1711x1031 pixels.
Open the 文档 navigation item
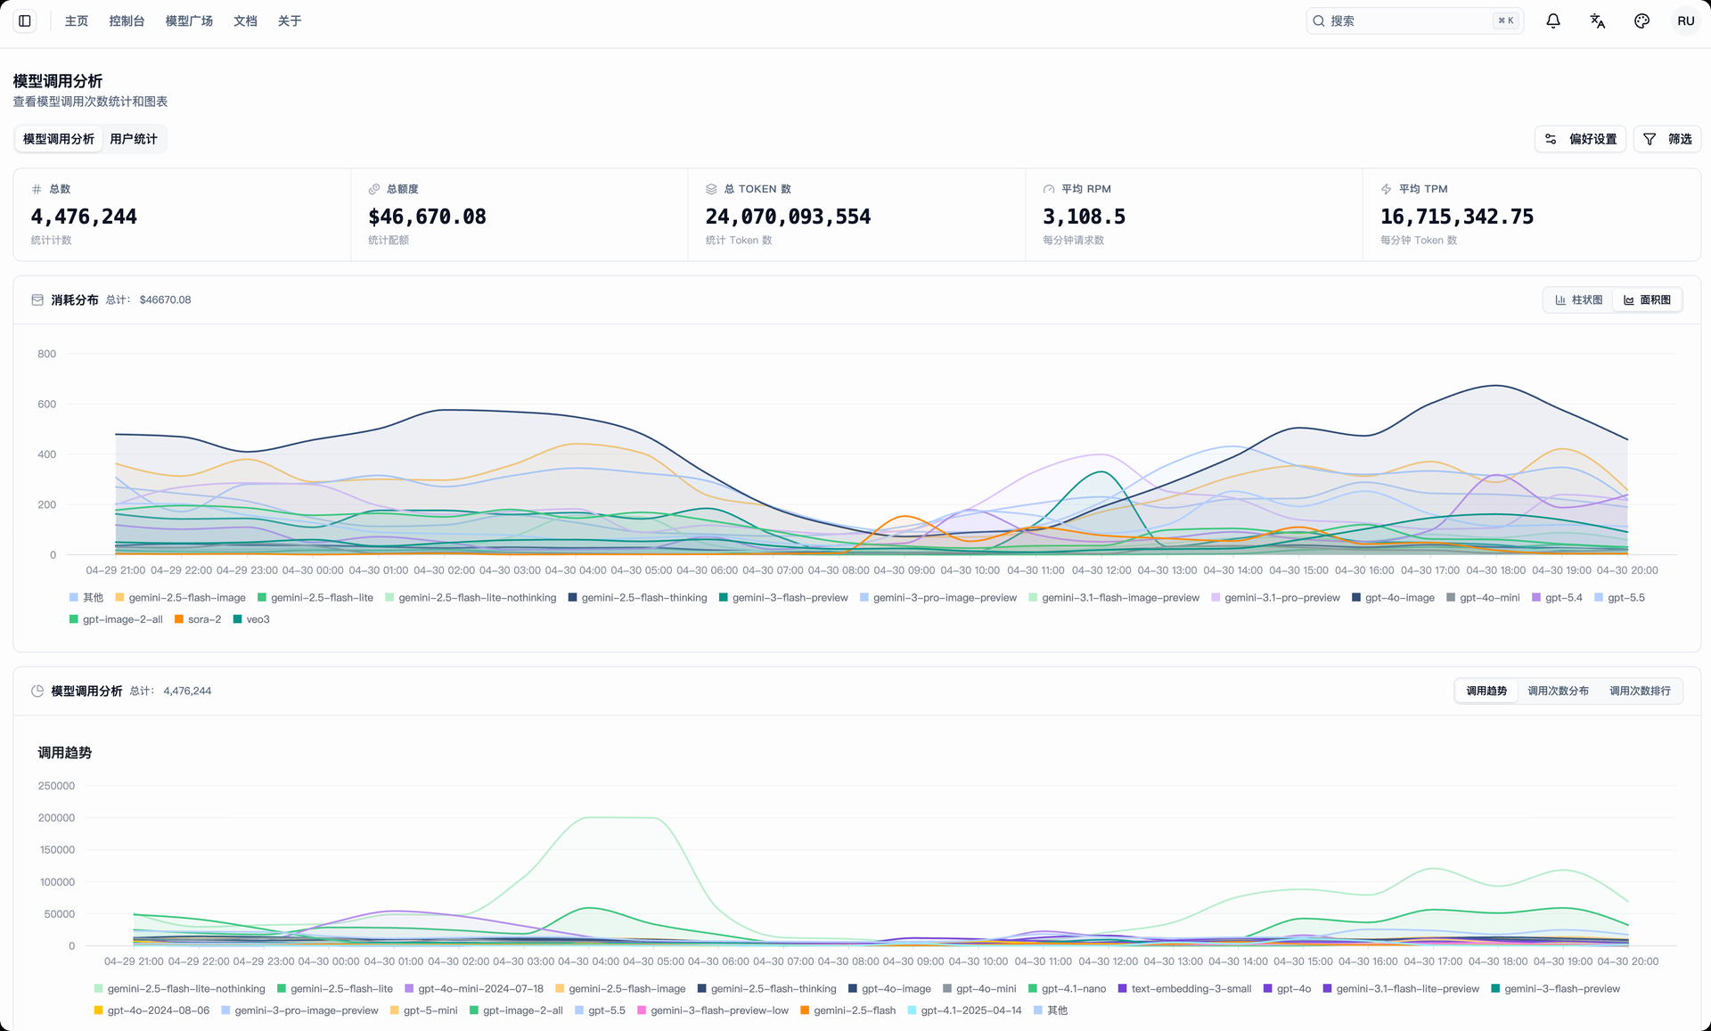245,20
